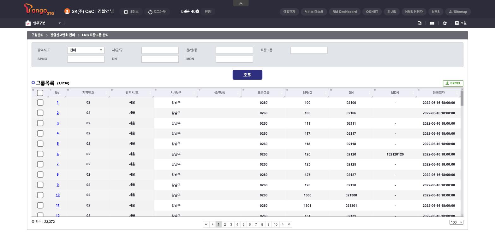
Task: Open the row No. 10 link
Action: tap(57, 195)
